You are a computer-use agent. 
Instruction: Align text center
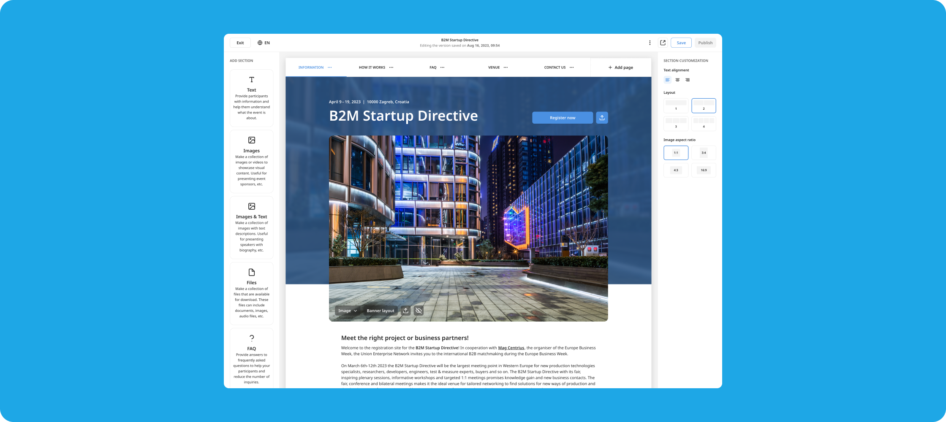tap(677, 80)
